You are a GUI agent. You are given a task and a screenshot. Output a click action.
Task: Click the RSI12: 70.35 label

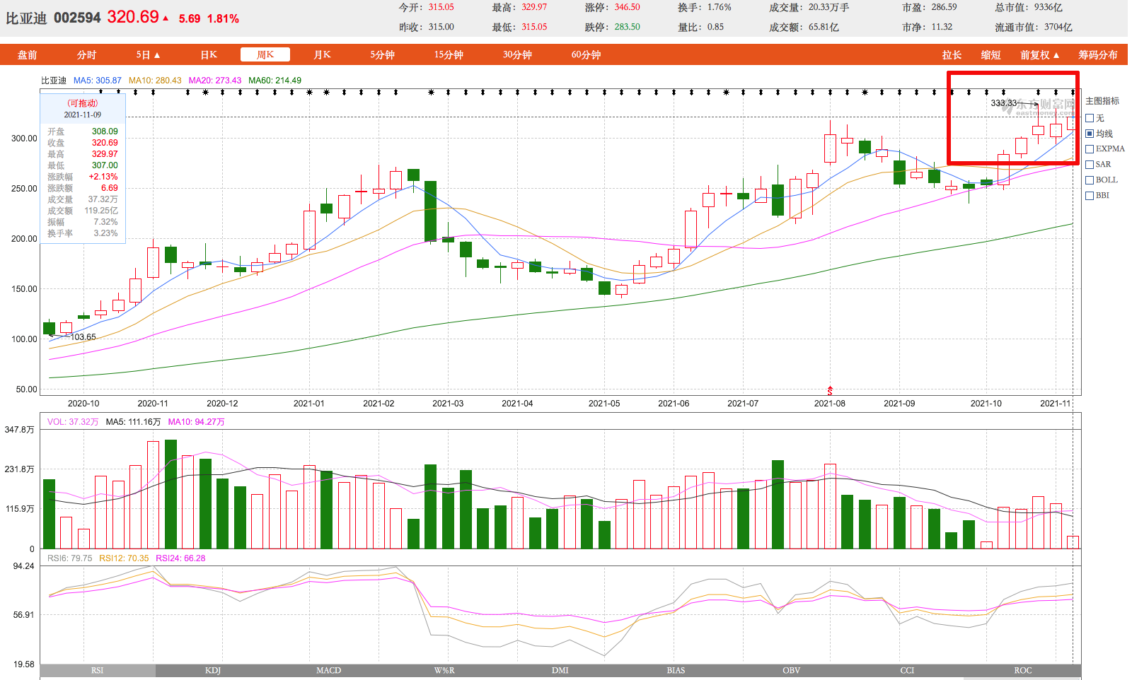(124, 558)
